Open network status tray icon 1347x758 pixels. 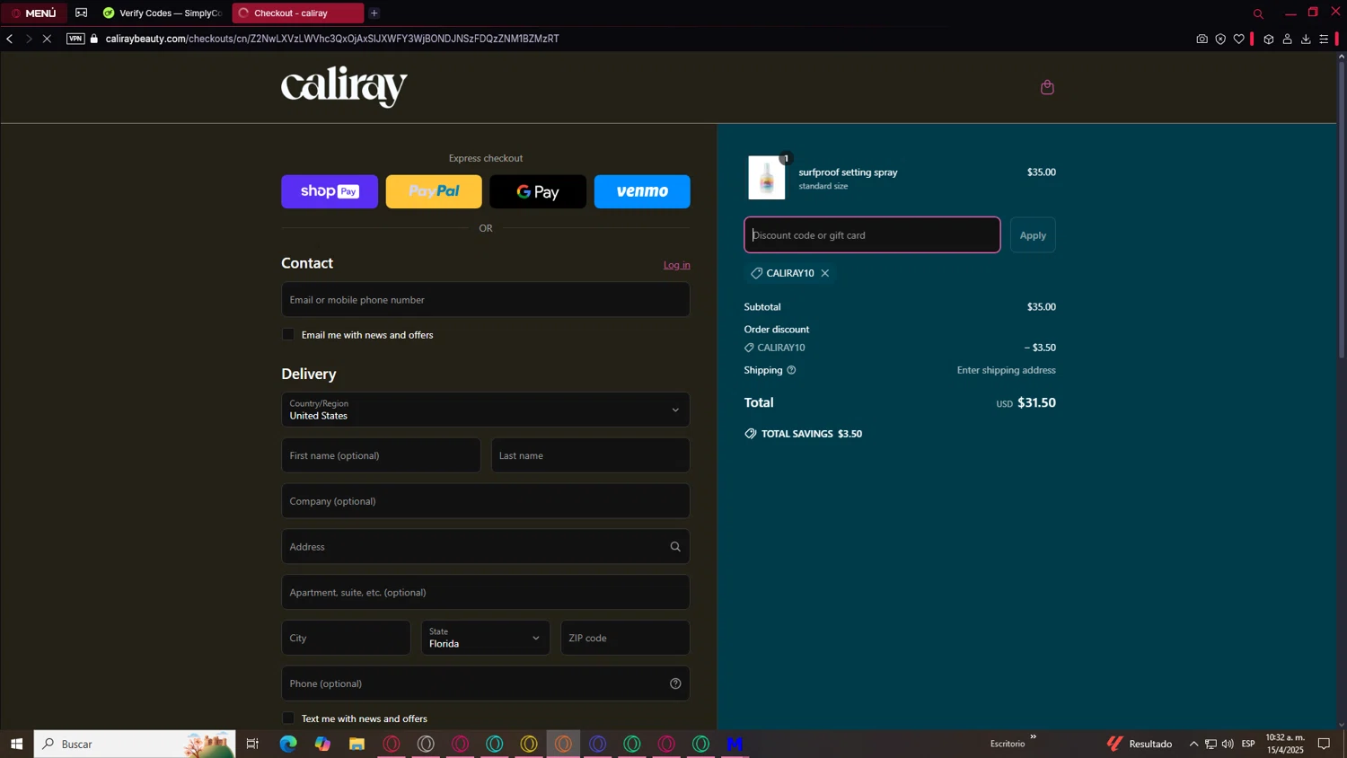tap(1211, 744)
